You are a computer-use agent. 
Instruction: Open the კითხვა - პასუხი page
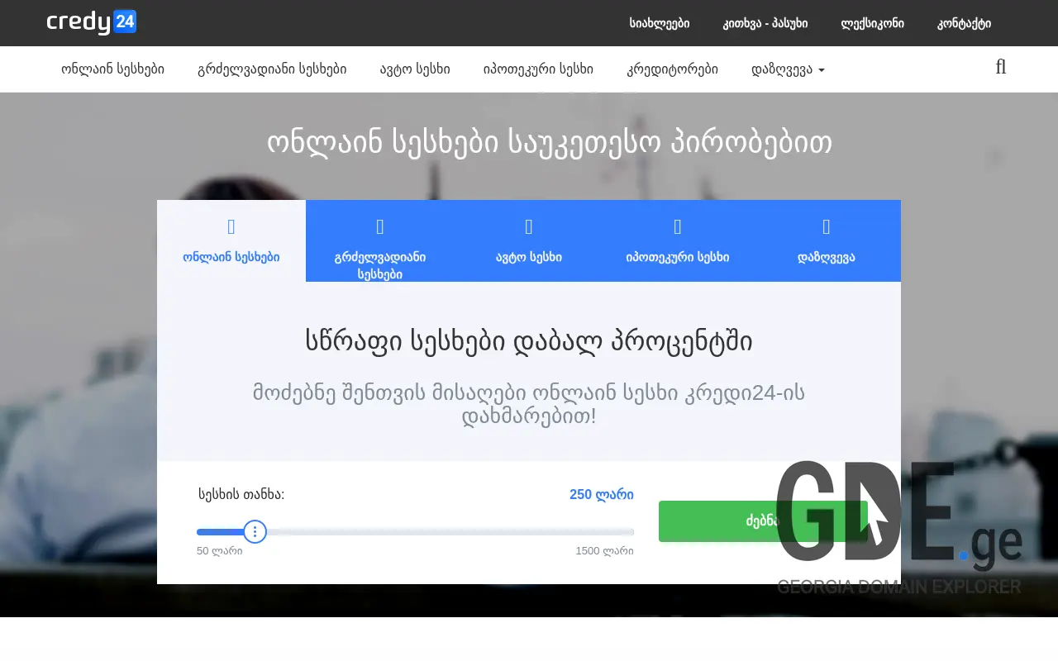765,23
